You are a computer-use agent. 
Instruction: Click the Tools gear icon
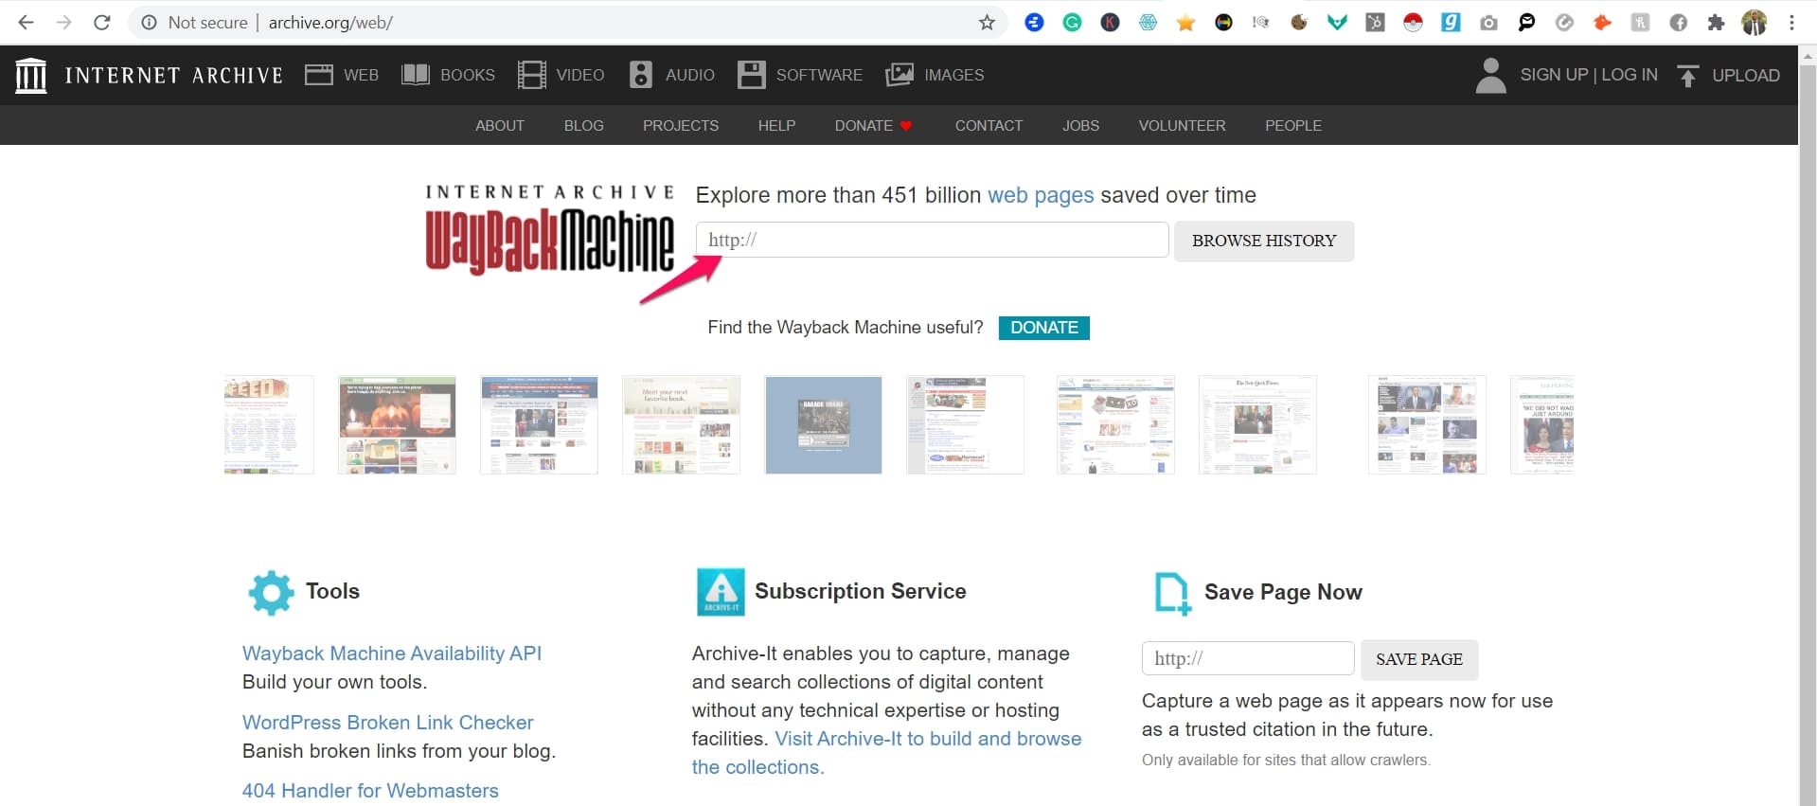click(x=271, y=593)
